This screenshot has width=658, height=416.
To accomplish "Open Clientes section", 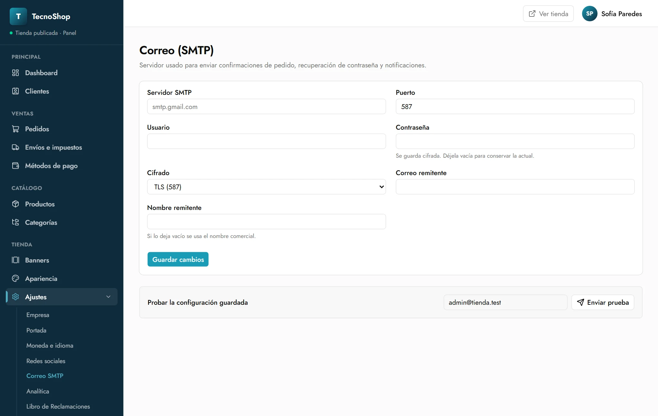I will tap(62, 91).
